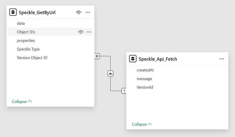
Task: Collapse the Speckle_GetByUrl table
Action: click(x=22, y=102)
